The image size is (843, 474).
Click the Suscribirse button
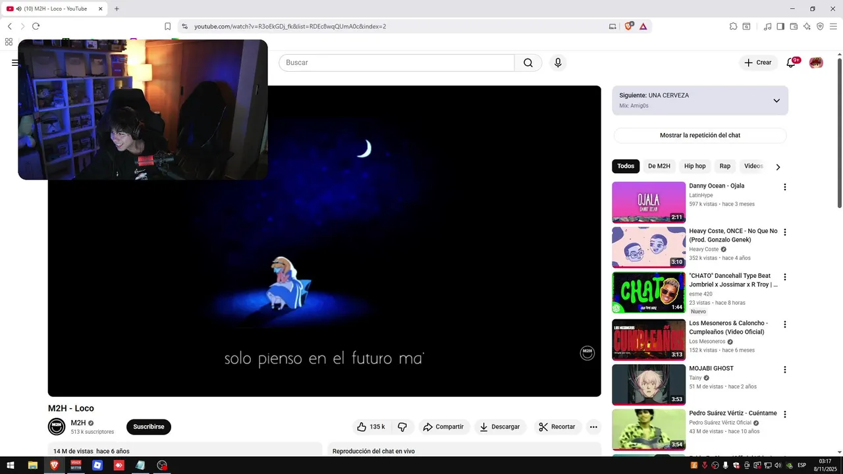[149, 427]
